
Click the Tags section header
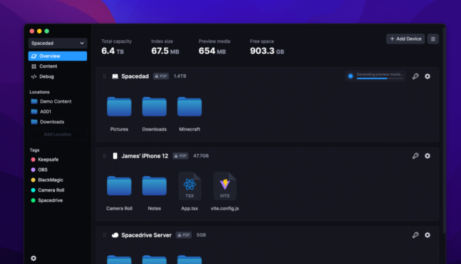click(34, 150)
